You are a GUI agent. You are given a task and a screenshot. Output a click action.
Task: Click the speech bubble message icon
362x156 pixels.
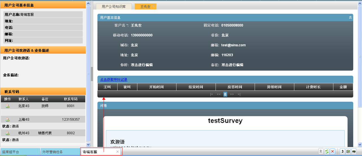pos(354,151)
